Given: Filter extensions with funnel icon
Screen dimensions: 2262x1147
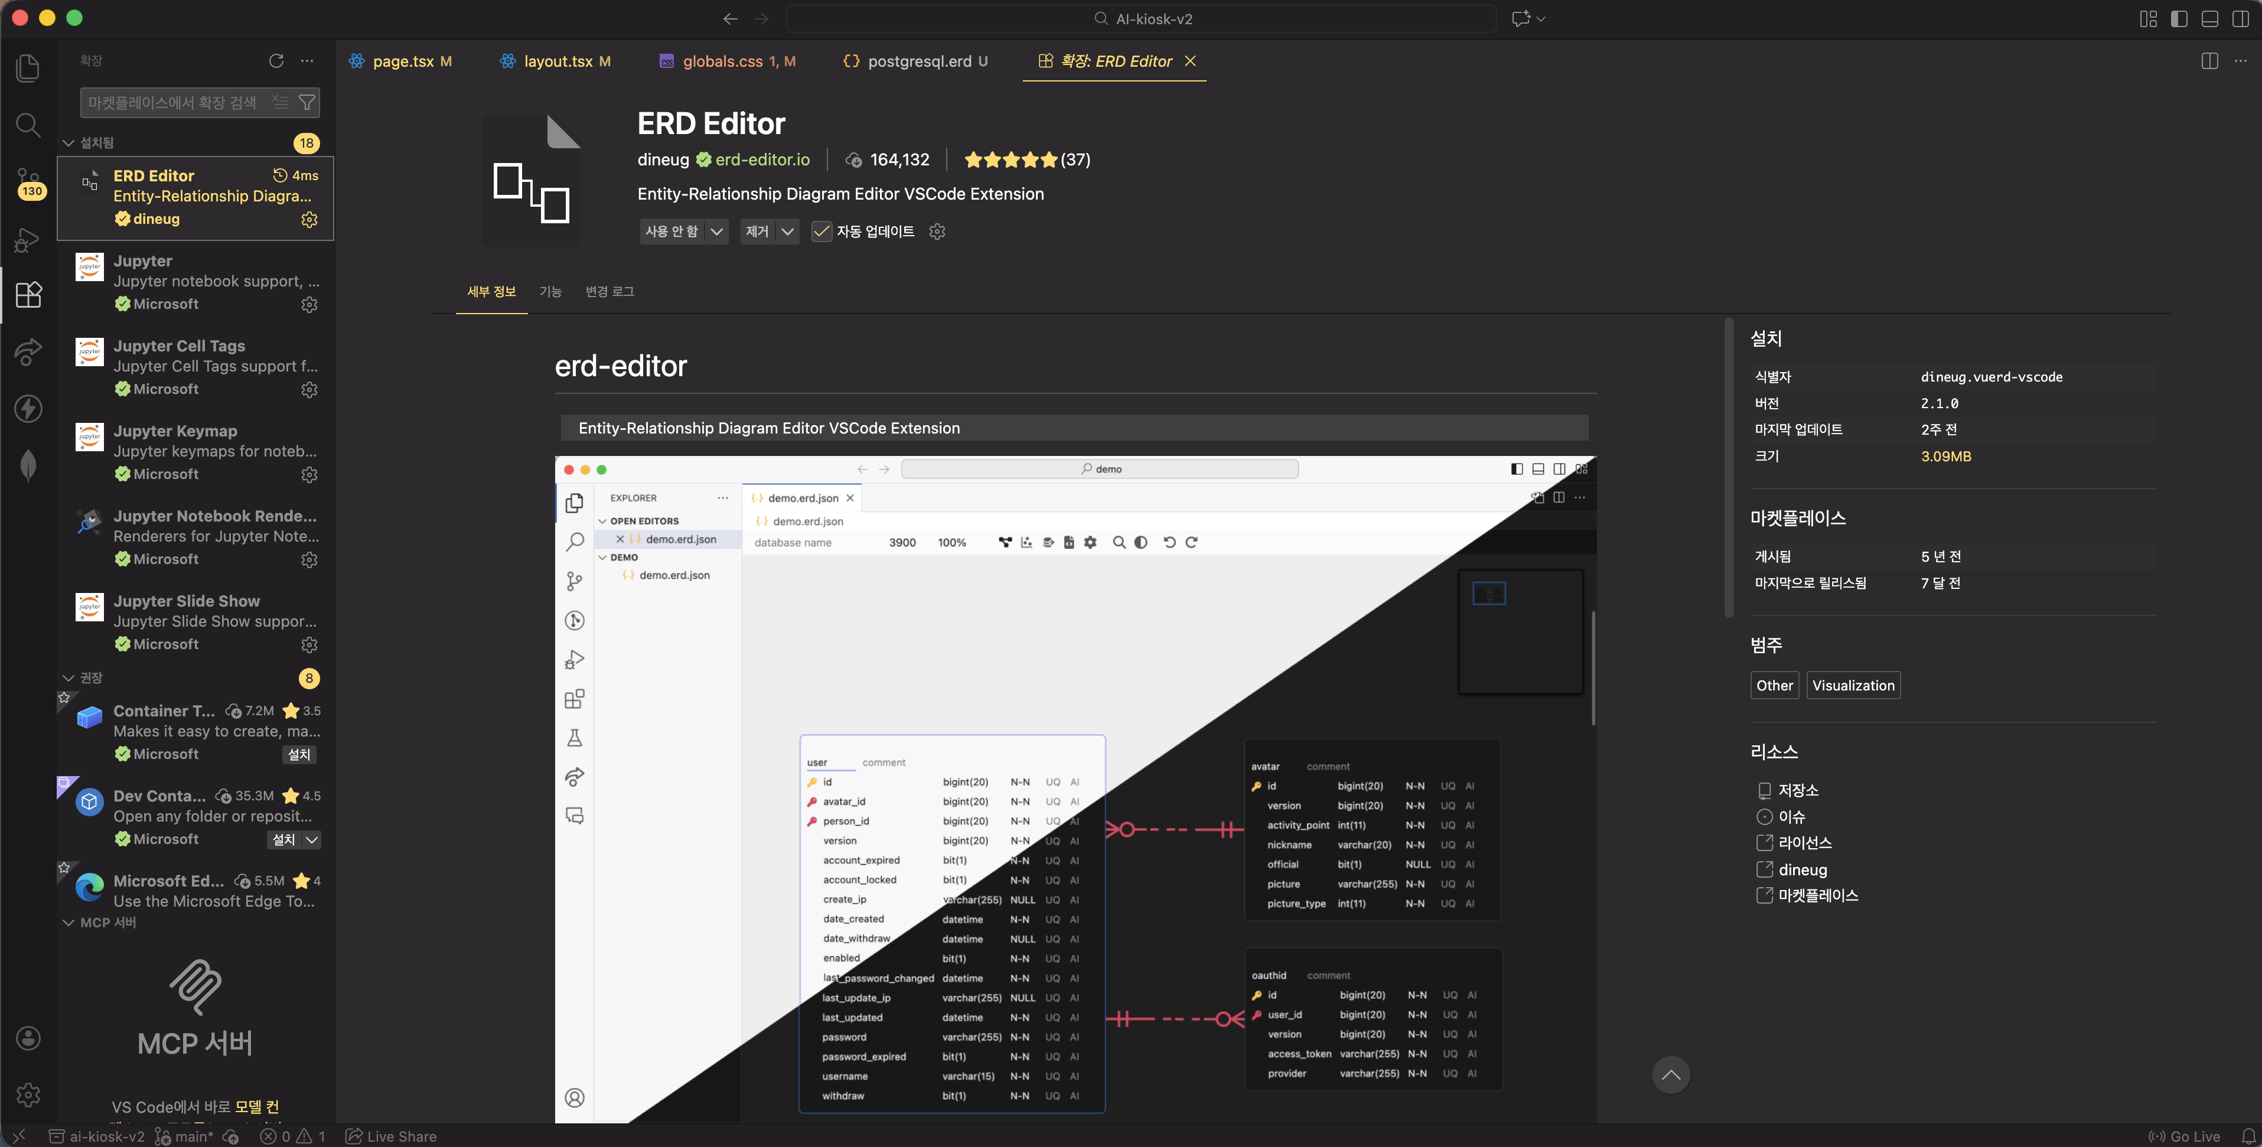Looking at the screenshot, I should [307, 102].
